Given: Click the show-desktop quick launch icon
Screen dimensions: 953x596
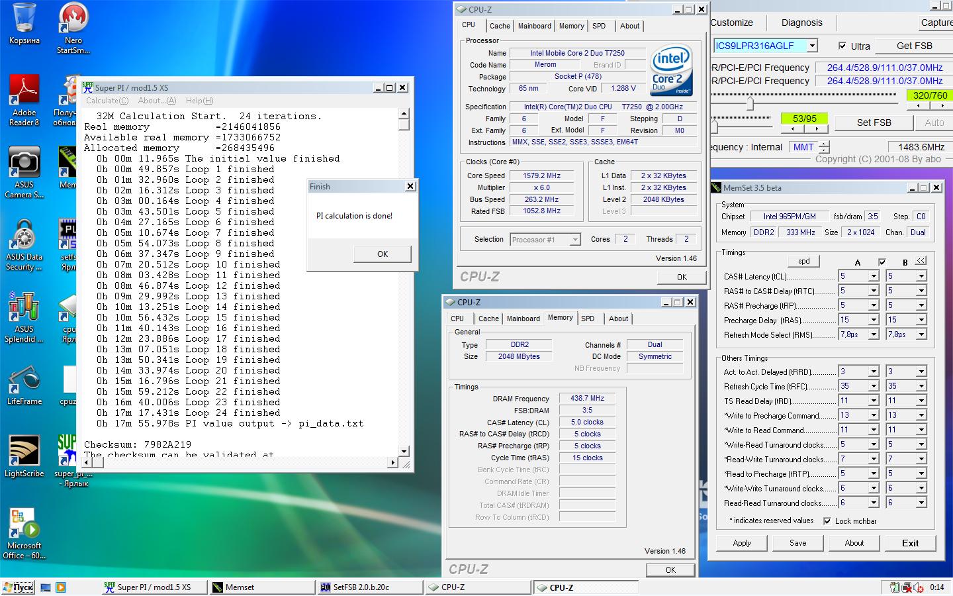Looking at the screenshot, I should 46,587.
